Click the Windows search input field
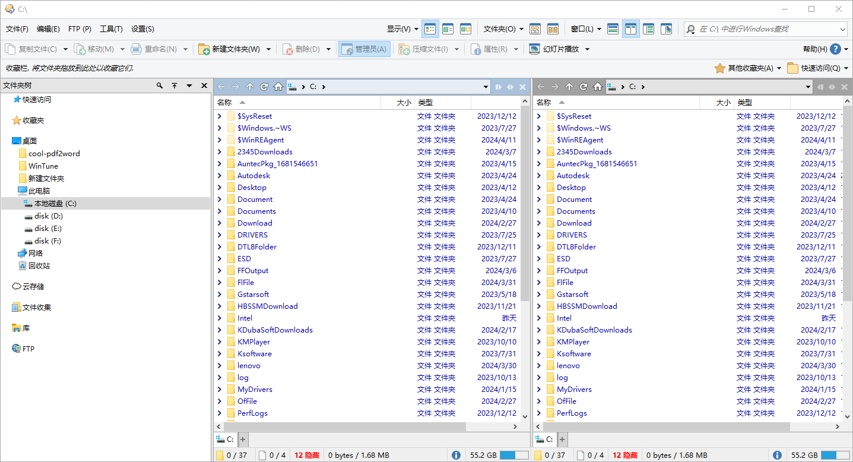 (x=765, y=29)
